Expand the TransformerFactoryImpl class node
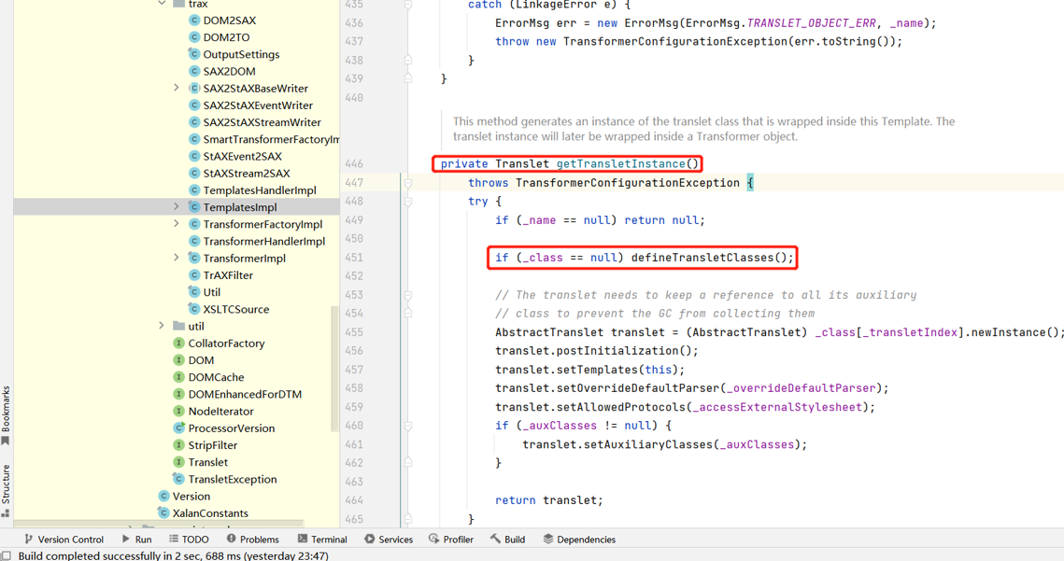 pyautogui.click(x=177, y=224)
